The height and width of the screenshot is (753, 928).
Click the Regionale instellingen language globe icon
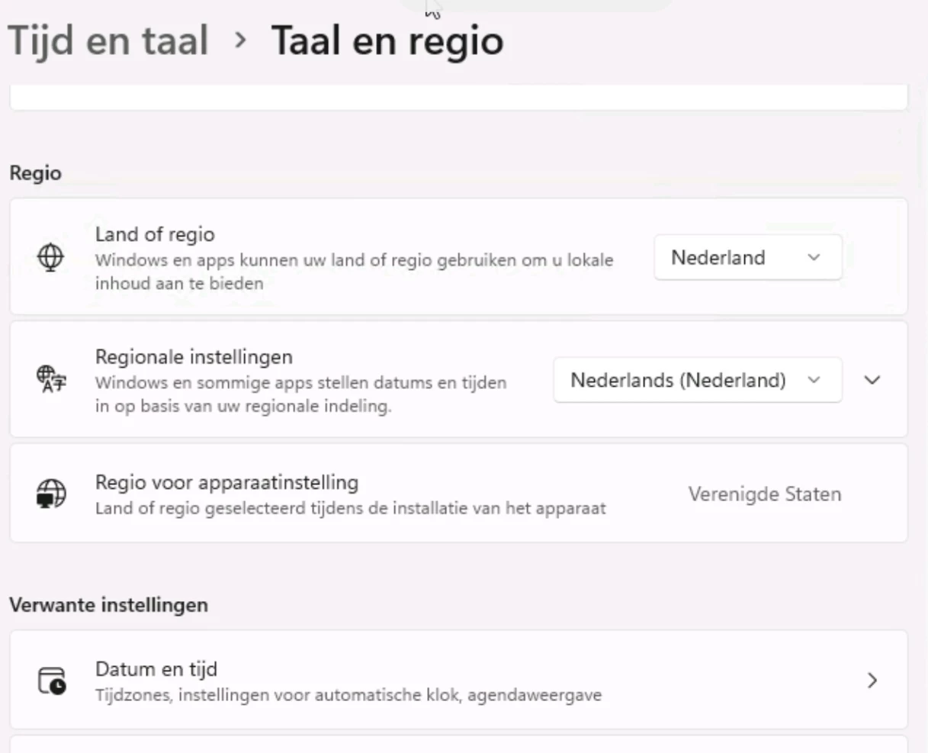pos(51,379)
